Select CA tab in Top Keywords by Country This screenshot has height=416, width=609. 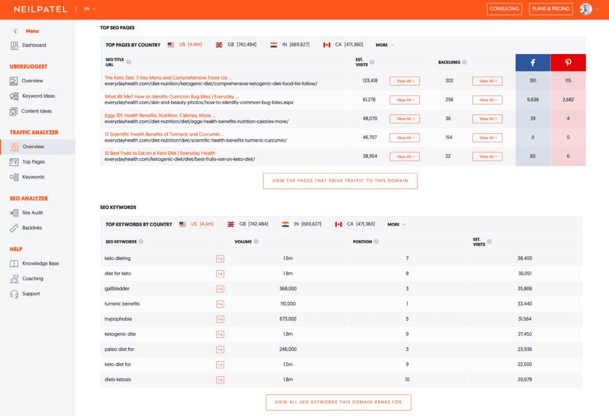tap(355, 224)
